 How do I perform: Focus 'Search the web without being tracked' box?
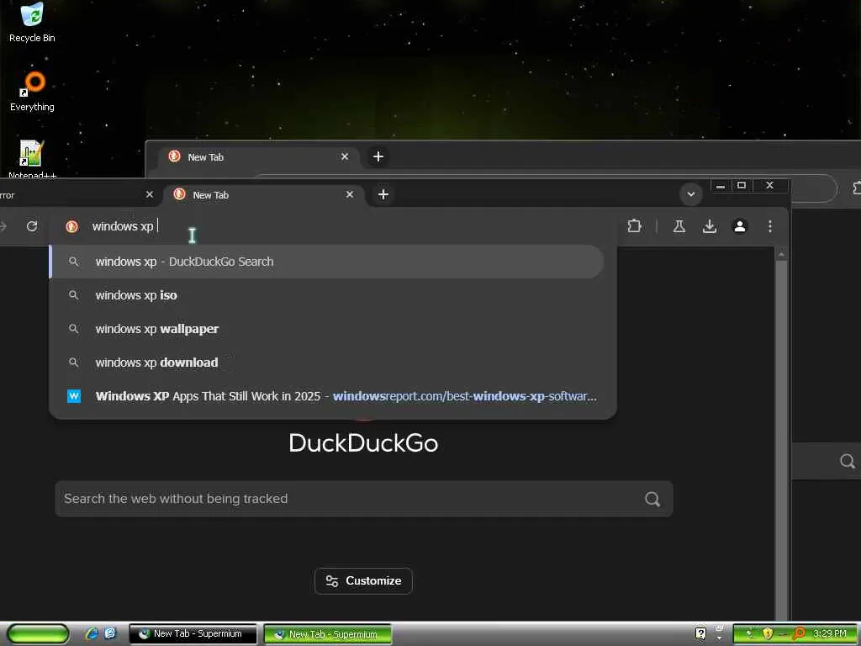[x=363, y=499]
